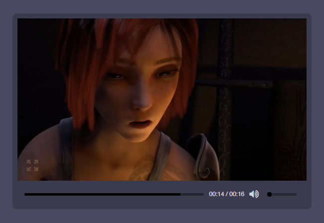Click the video frame to toggle playback
The width and height of the screenshot is (324, 223).
(x=162, y=100)
